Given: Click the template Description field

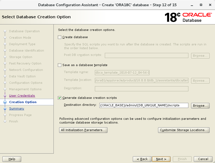Looking at the screenshot, I should coord(142,89).
